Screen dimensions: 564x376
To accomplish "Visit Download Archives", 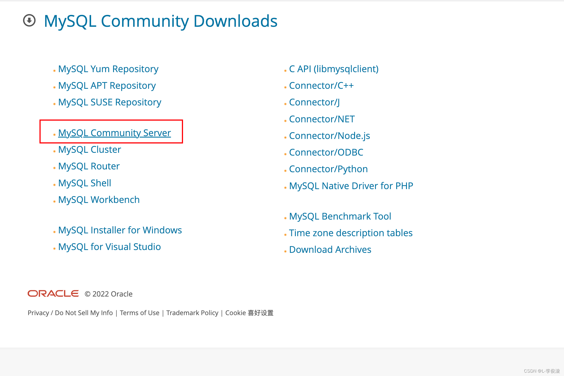I will click(330, 250).
